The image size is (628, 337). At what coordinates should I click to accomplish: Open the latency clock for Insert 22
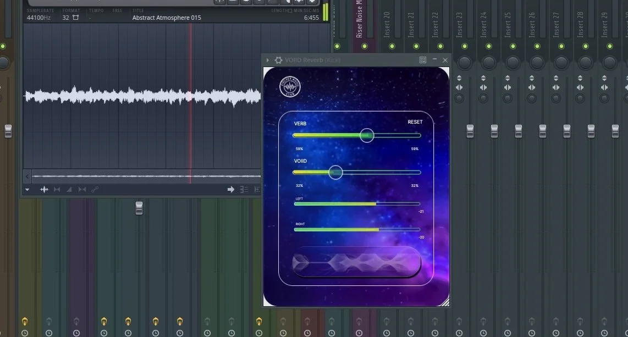[435, 333]
